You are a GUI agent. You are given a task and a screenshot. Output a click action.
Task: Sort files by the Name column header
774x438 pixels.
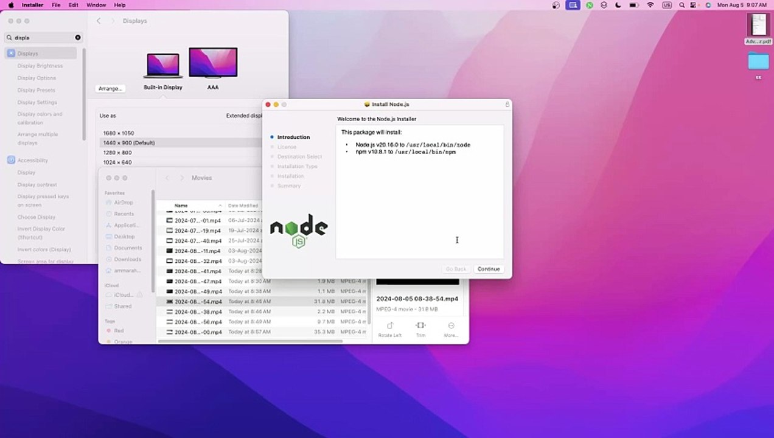181,206
